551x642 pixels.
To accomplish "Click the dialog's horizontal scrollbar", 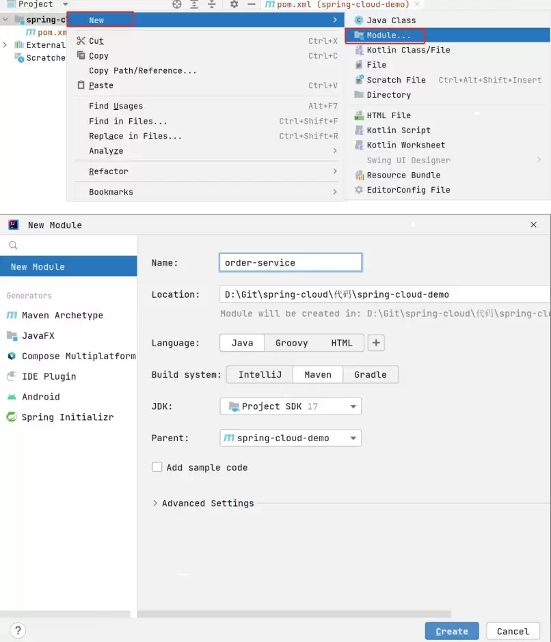I will click(294, 614).
